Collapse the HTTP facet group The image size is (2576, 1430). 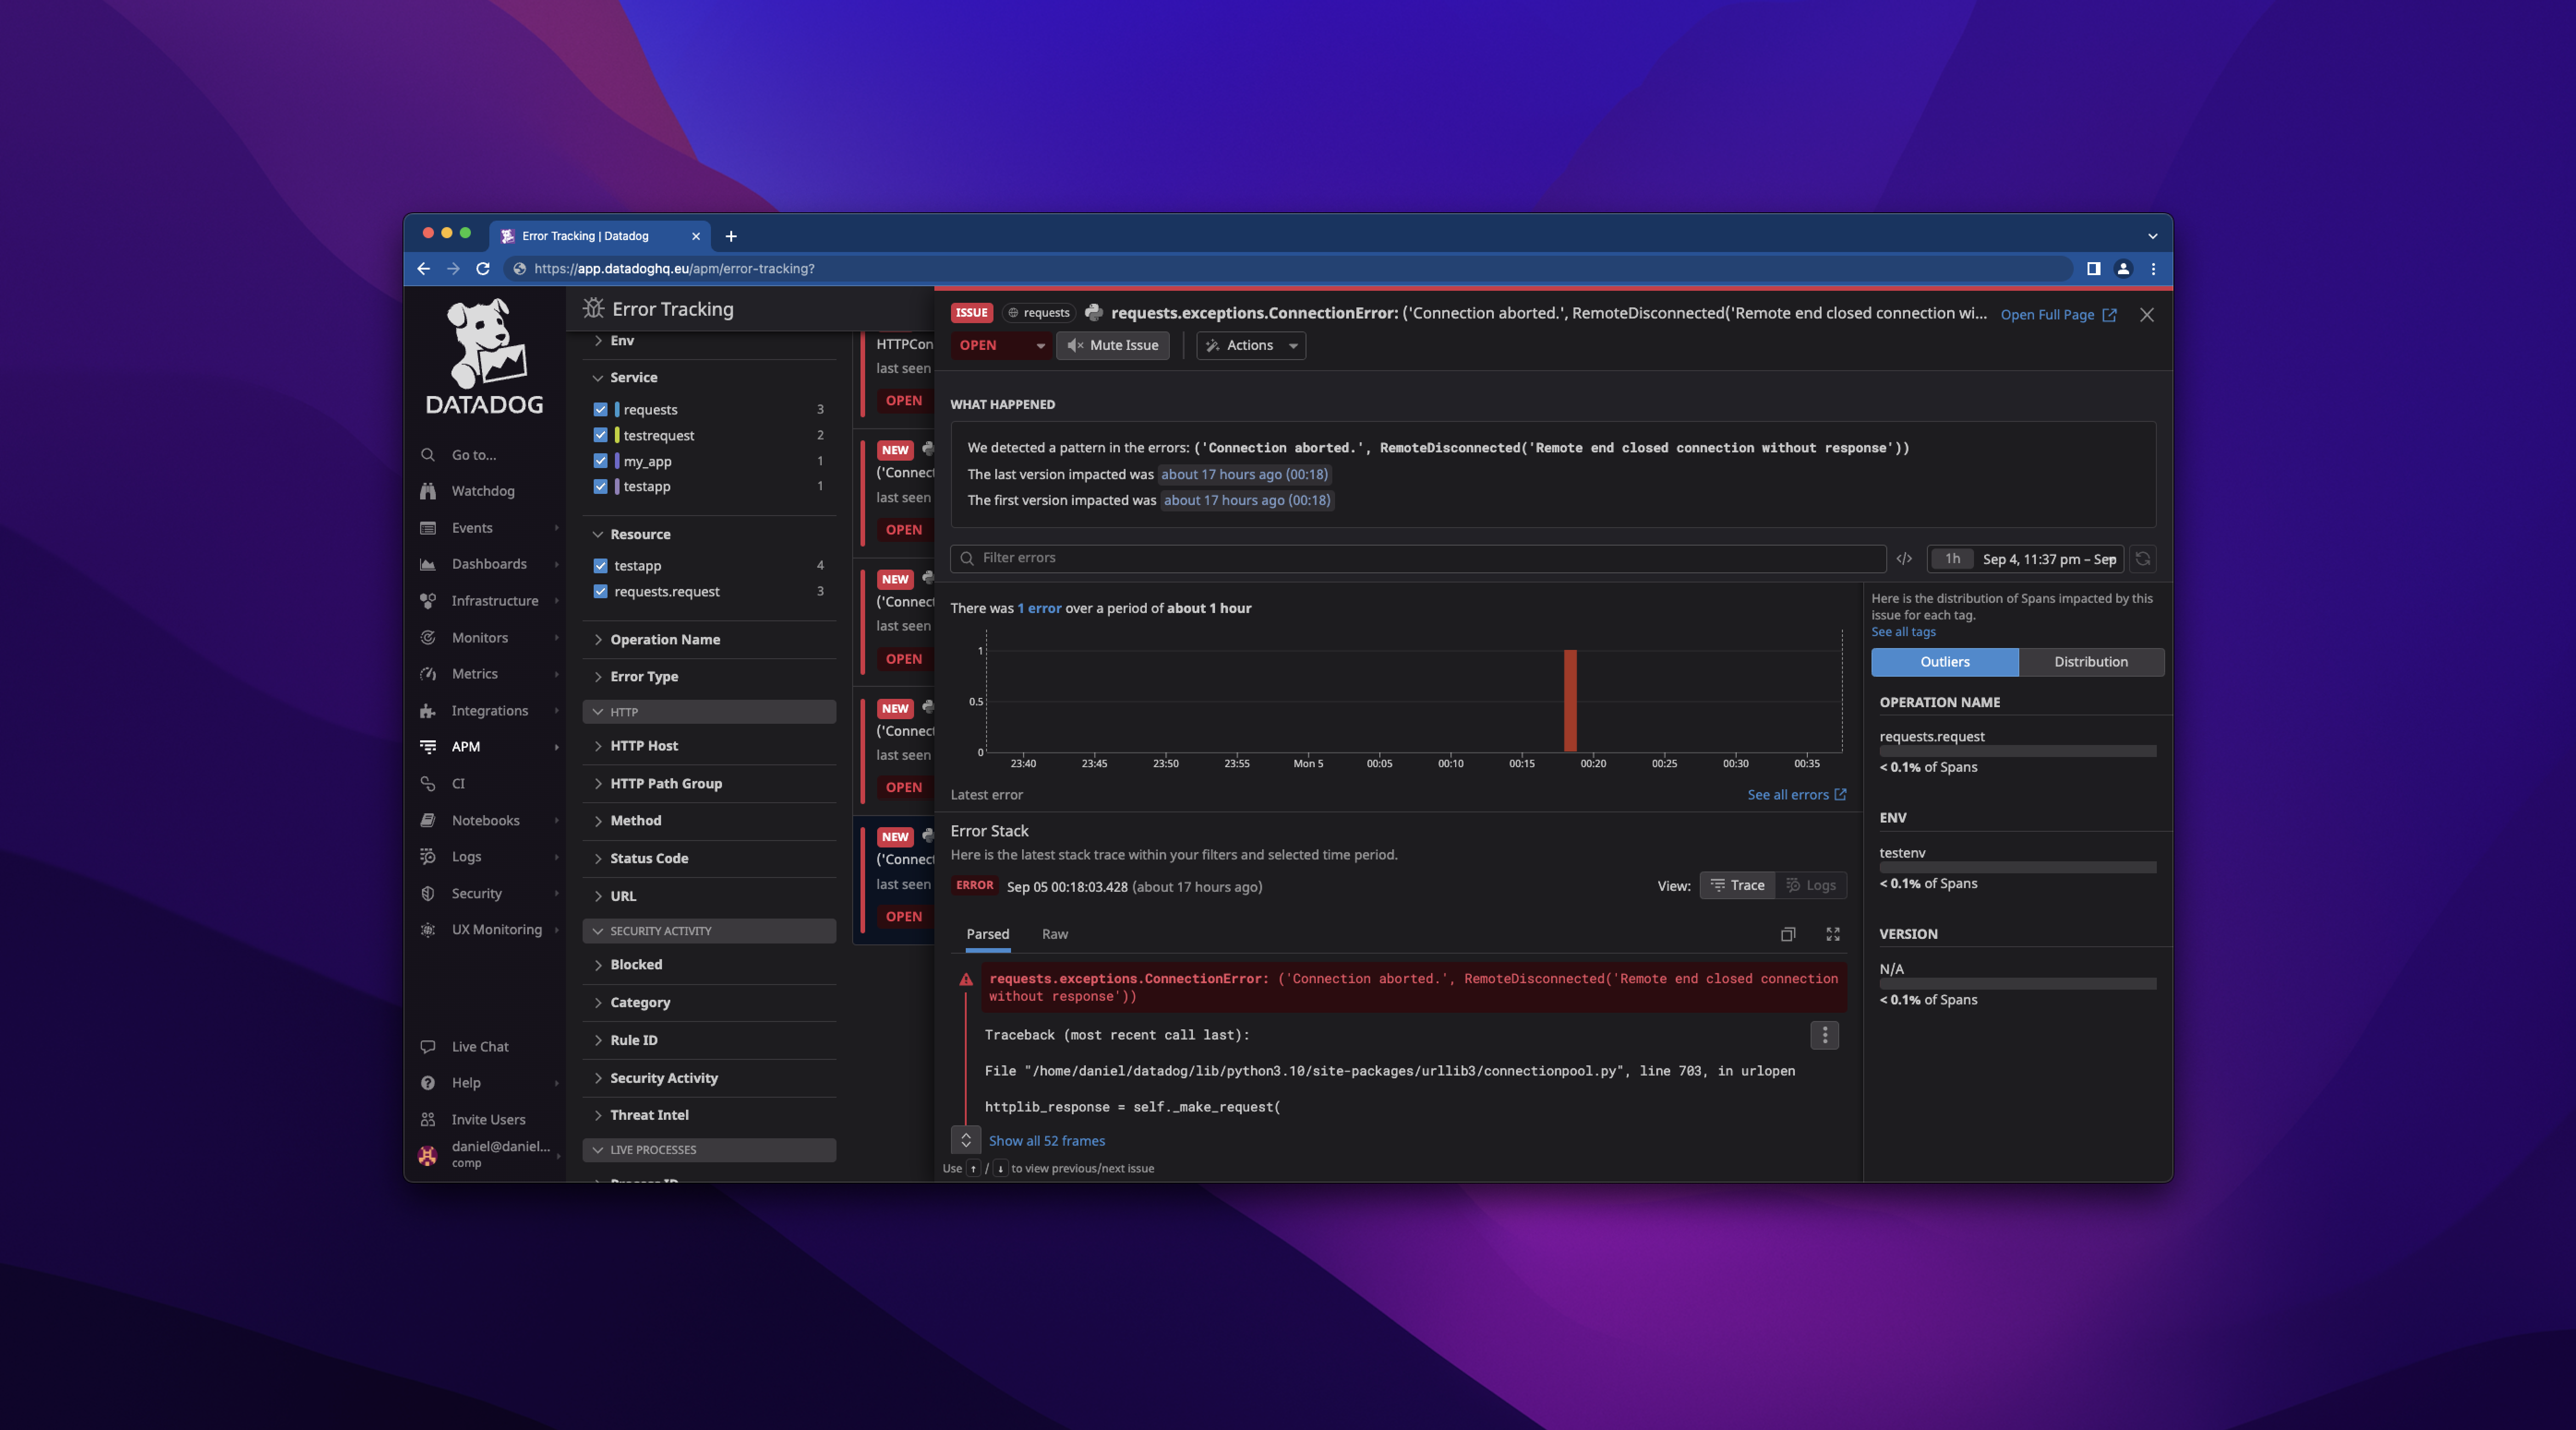pyautogui.click(x=710, y=712)
